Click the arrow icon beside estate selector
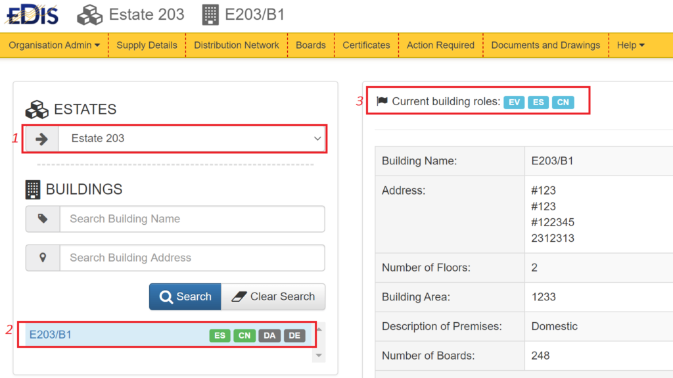The height and width of the screenshot is (378, 673). pos(41,139)
